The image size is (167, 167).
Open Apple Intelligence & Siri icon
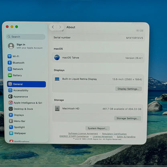tap(10, 103)
